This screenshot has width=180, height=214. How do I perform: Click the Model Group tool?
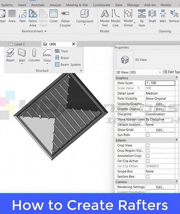click(128, 18)
